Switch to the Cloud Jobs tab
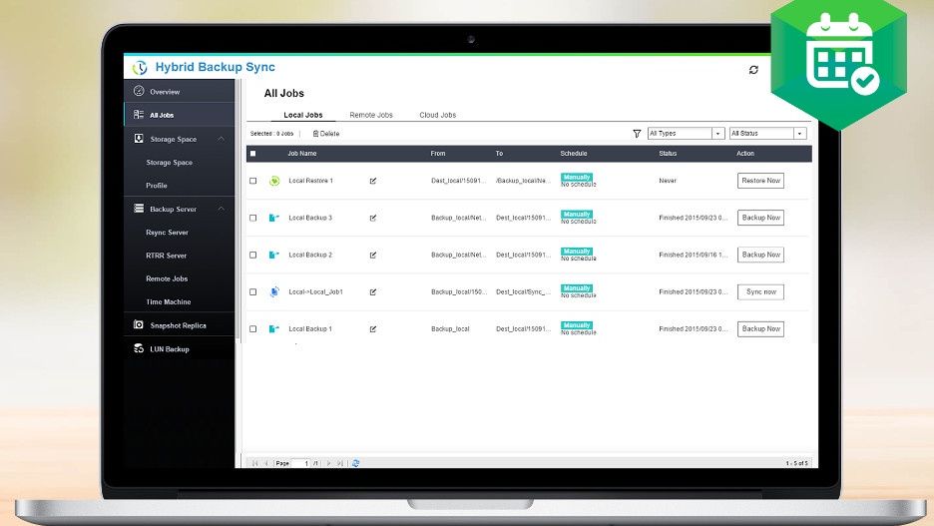Screen dimensions: 934x526 point(438,115)
